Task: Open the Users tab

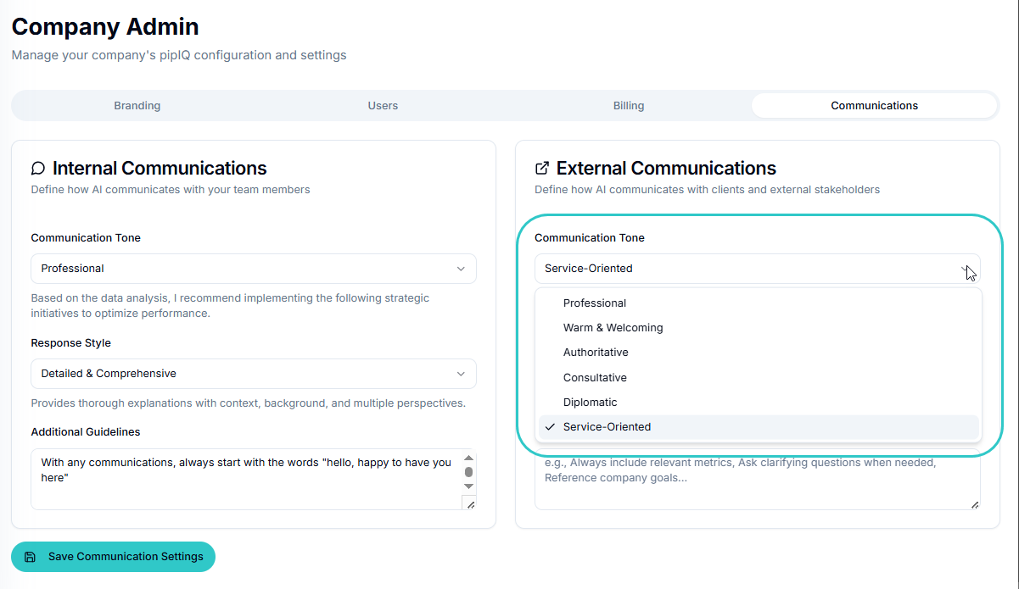Action: click(x=383, y=106)
